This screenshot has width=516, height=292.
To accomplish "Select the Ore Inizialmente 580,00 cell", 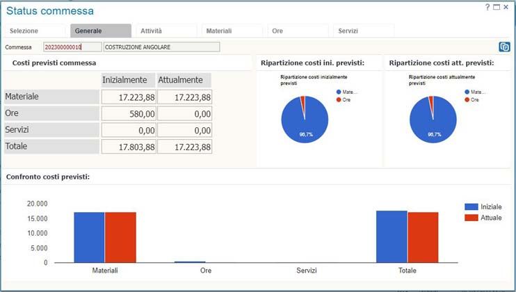I will click(x=129, y=113).
